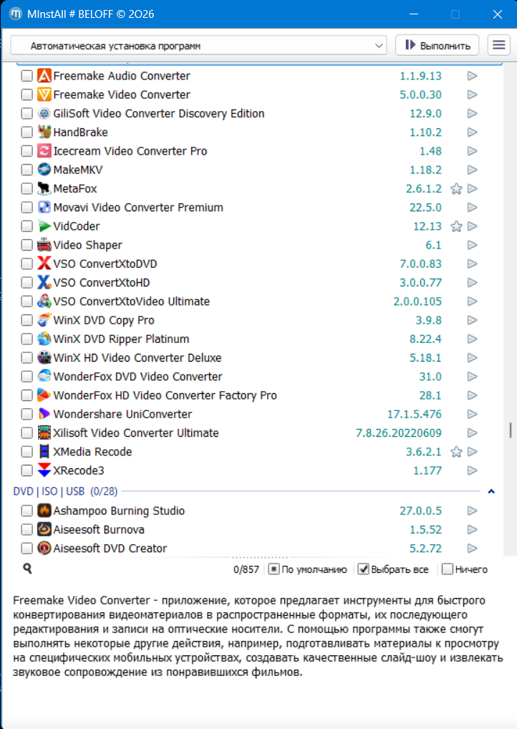Click the Icecream Video Converter Pro icon
The image size is (517, 729).
44,151
